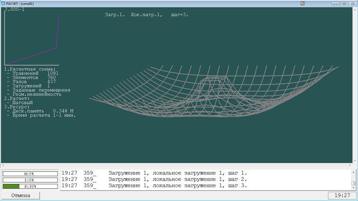Select log line ending with 'шаг 3.'
This screenshot has height=201, width=358.
coord(154,185)
